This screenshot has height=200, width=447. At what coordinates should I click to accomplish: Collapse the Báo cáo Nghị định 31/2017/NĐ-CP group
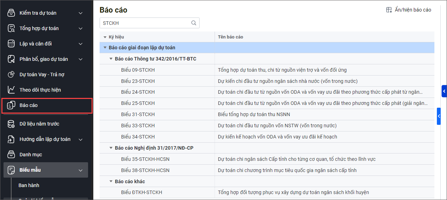point(111,148)
